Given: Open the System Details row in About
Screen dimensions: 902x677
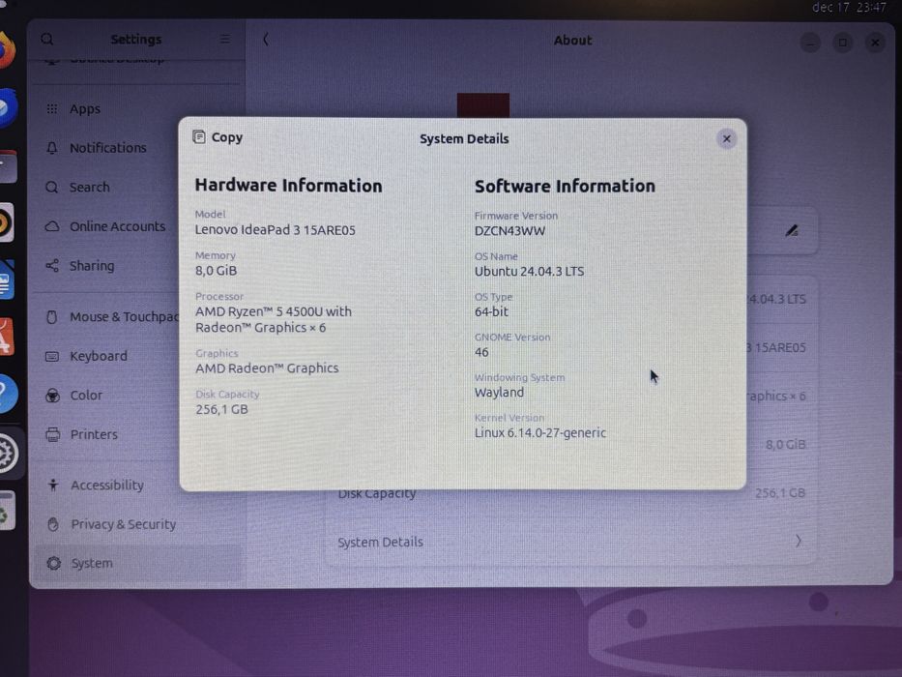Looking at the screenshot, I should (x=570, y=542).
